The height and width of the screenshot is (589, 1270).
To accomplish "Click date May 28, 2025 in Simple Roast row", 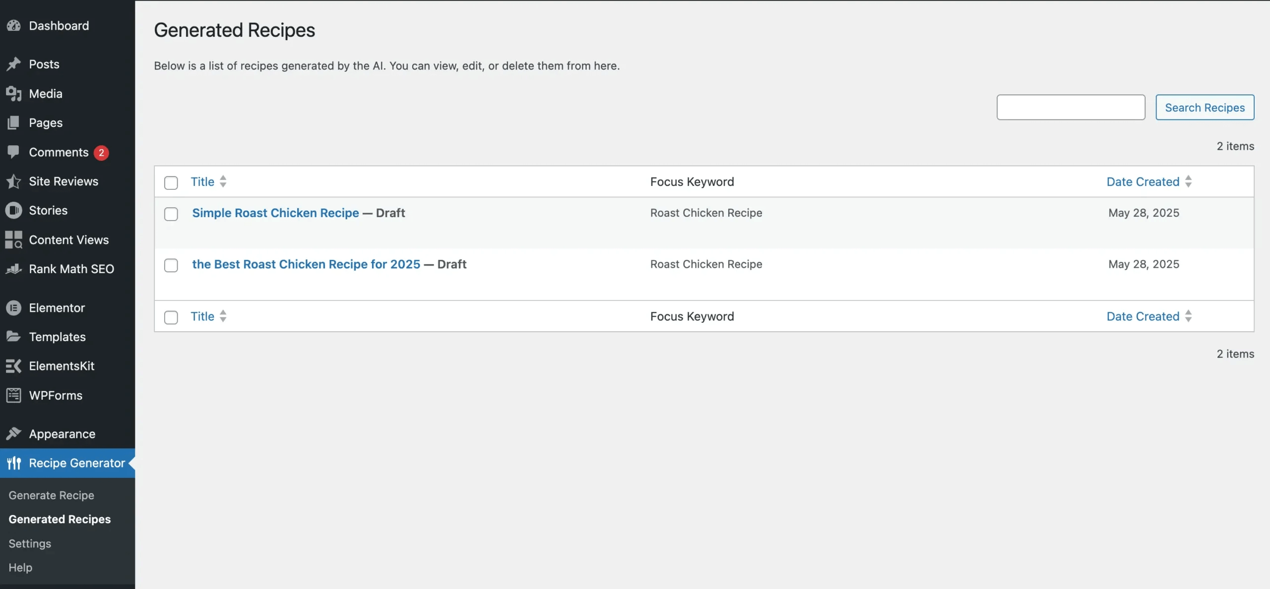I will click(x=1143, y=213).
